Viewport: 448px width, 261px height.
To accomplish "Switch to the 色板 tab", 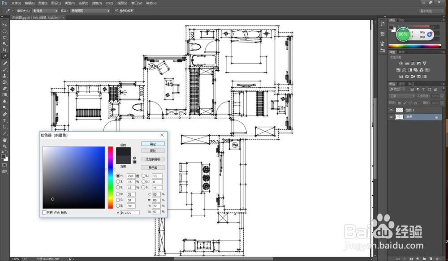I will tap(401, 20).
